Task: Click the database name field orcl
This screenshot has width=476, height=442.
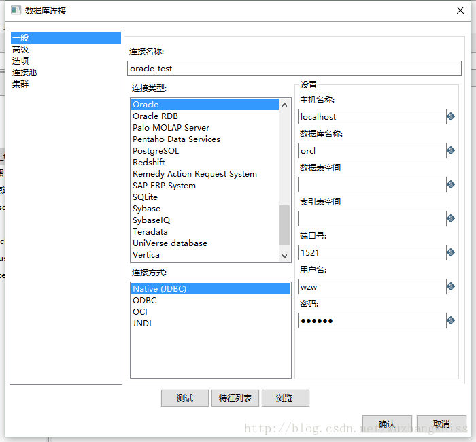Action: click(x=372, y=150)
